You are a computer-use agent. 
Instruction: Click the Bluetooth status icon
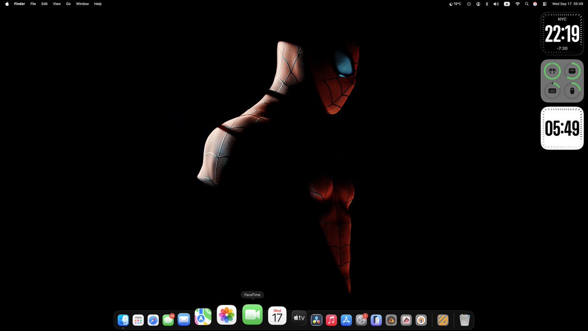487,3
